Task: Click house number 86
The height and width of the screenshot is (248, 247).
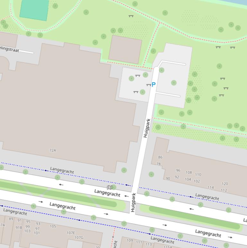Action: [160, 157]
